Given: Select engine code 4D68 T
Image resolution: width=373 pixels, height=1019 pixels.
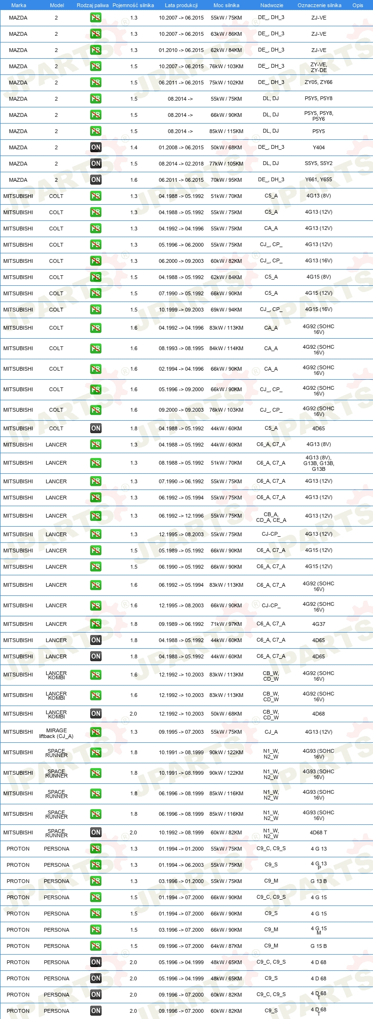Looking at the screenshot, I should click(319, 832).
